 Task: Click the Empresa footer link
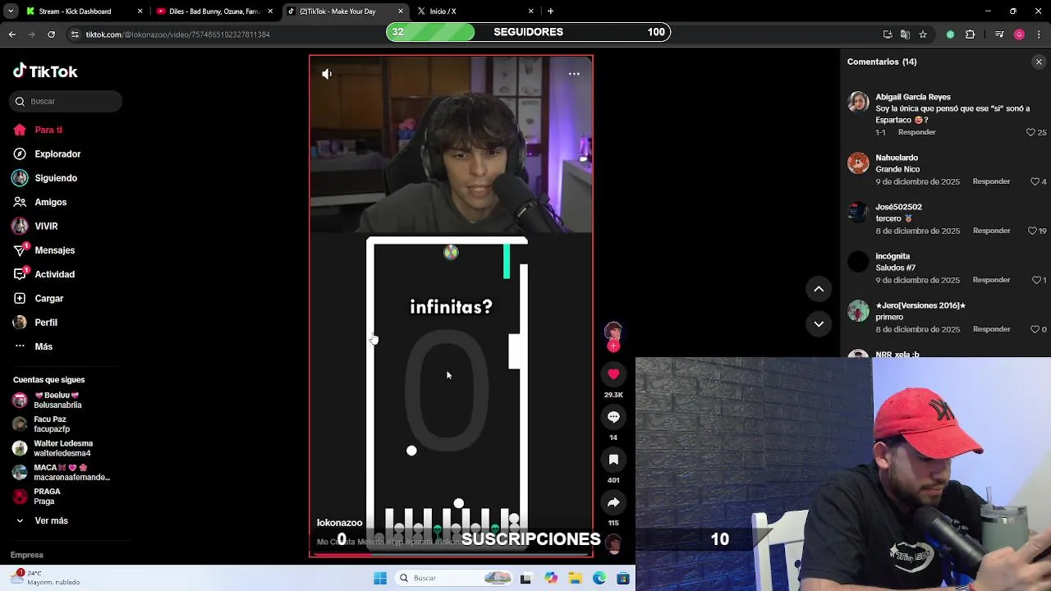tap(26, 555)
